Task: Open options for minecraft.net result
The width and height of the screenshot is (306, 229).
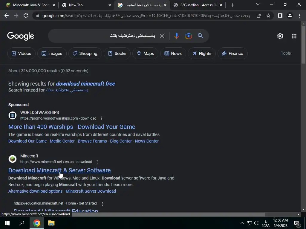Action: [97, 162]
